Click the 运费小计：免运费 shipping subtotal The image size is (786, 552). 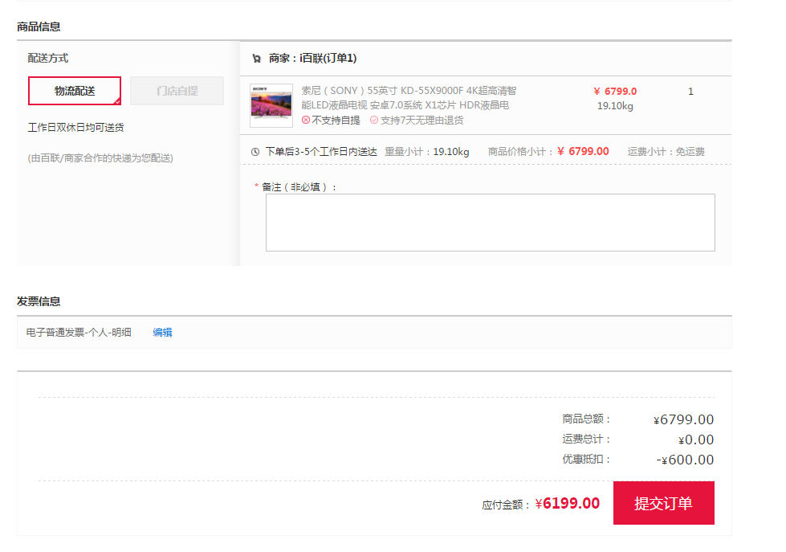[x=666, y=151]
